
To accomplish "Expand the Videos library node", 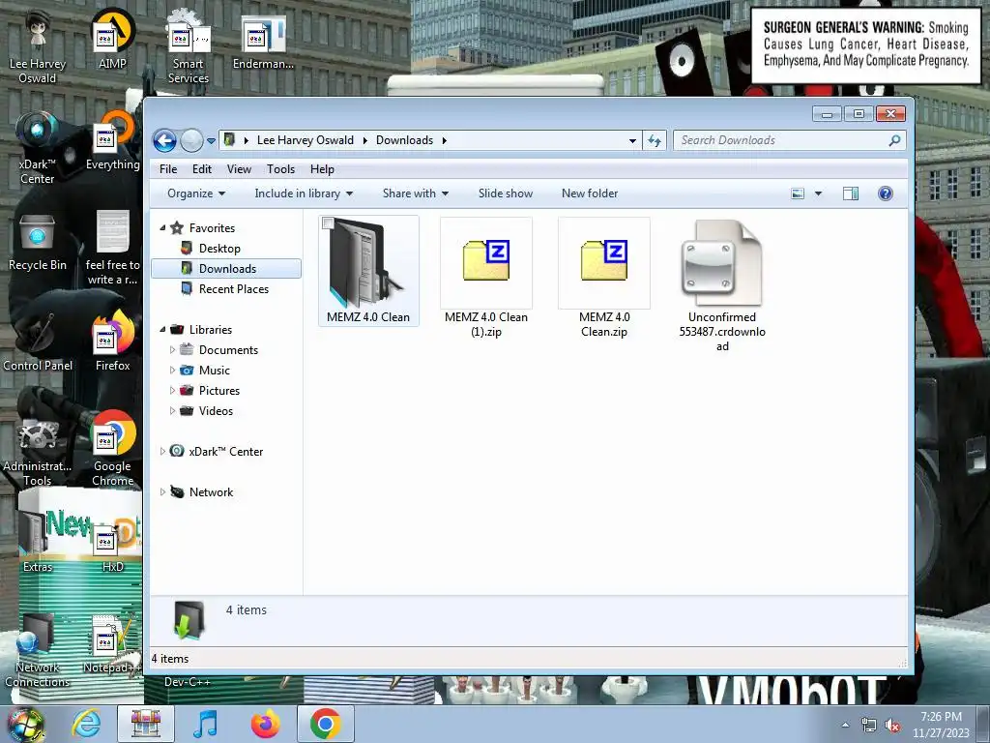I will click(172, 410).
